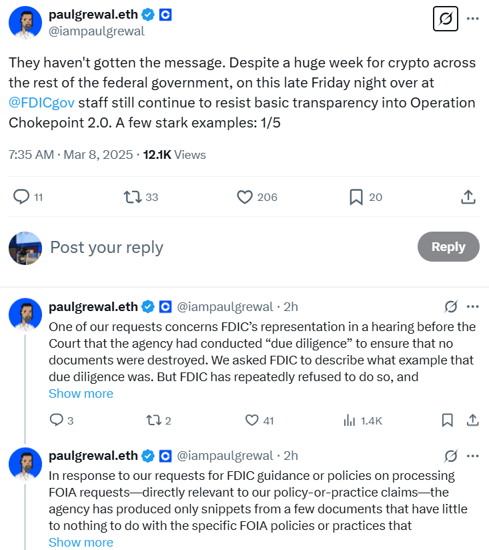Open the more options menu on the second reply

tap(473, 455)
